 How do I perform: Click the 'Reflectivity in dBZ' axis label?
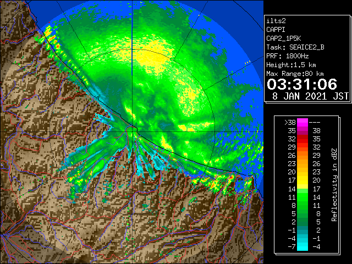coord(334,185)
